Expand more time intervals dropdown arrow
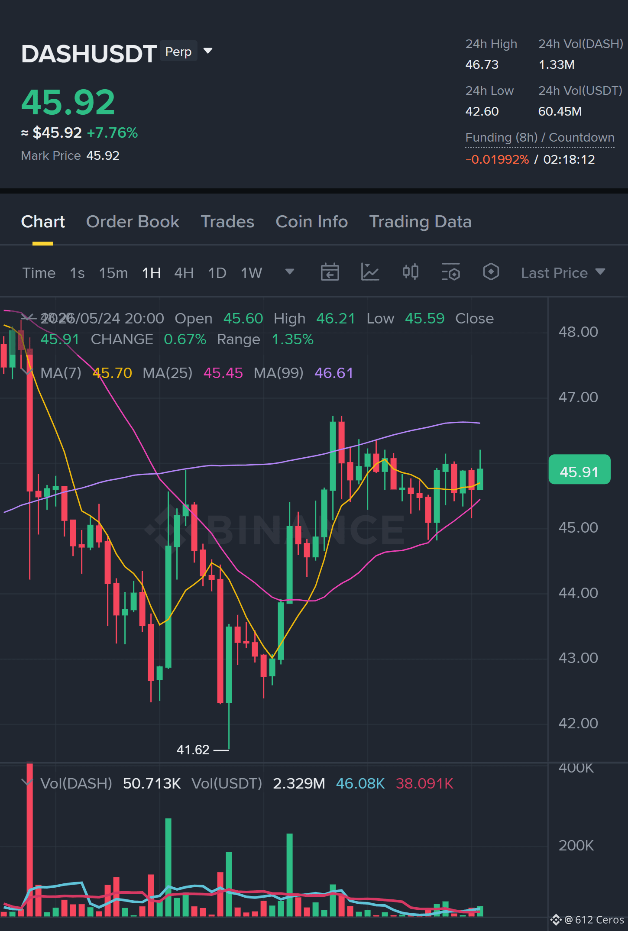Viewport: 628px width, 931px height. pos(290,272)
